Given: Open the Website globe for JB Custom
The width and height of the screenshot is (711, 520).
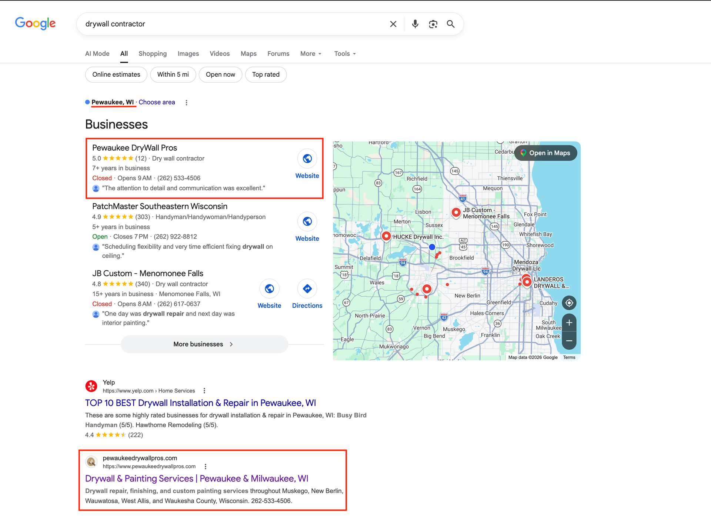Looking at the screenshot, I should click(270, 289).
